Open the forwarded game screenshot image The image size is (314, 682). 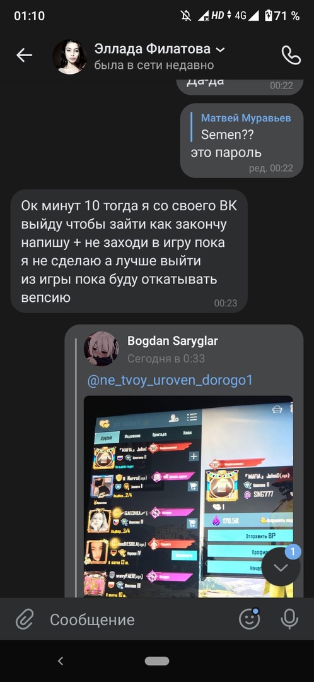point(189,496)
